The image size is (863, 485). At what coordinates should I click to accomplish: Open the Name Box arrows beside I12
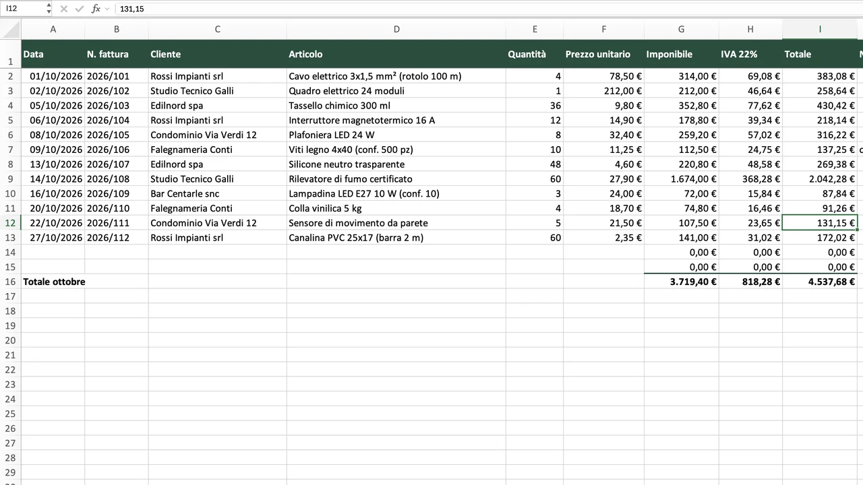click(x=49, y=9)
